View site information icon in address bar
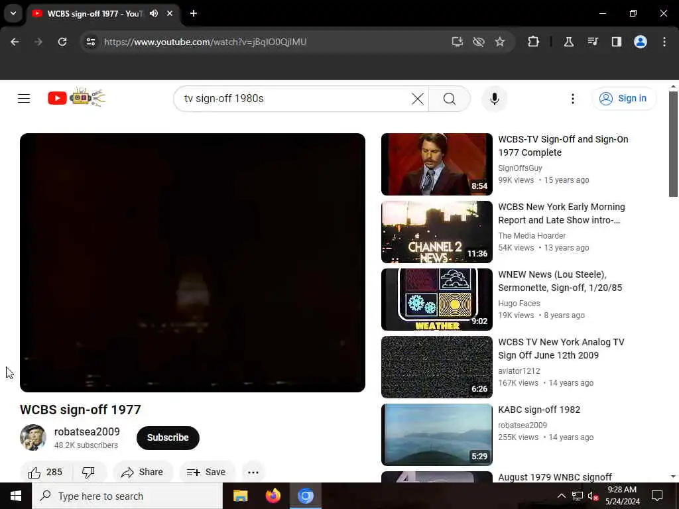This screenshot has width=679, height=509. click(90, 42)
